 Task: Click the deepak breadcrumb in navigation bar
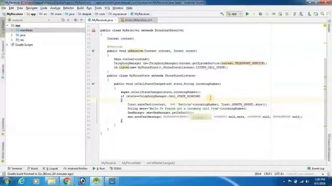pos(85,14)
